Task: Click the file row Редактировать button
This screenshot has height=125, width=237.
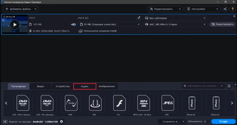Action: [222, 24]
